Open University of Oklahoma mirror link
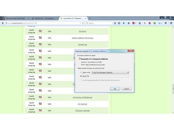174x130 pixels. 83,97
